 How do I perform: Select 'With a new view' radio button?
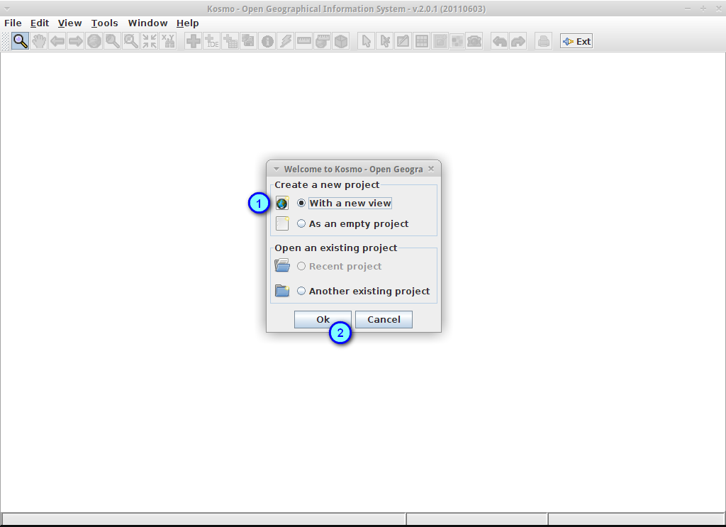301,203
